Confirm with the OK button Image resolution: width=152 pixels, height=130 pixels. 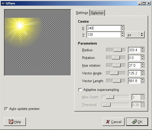137,122
